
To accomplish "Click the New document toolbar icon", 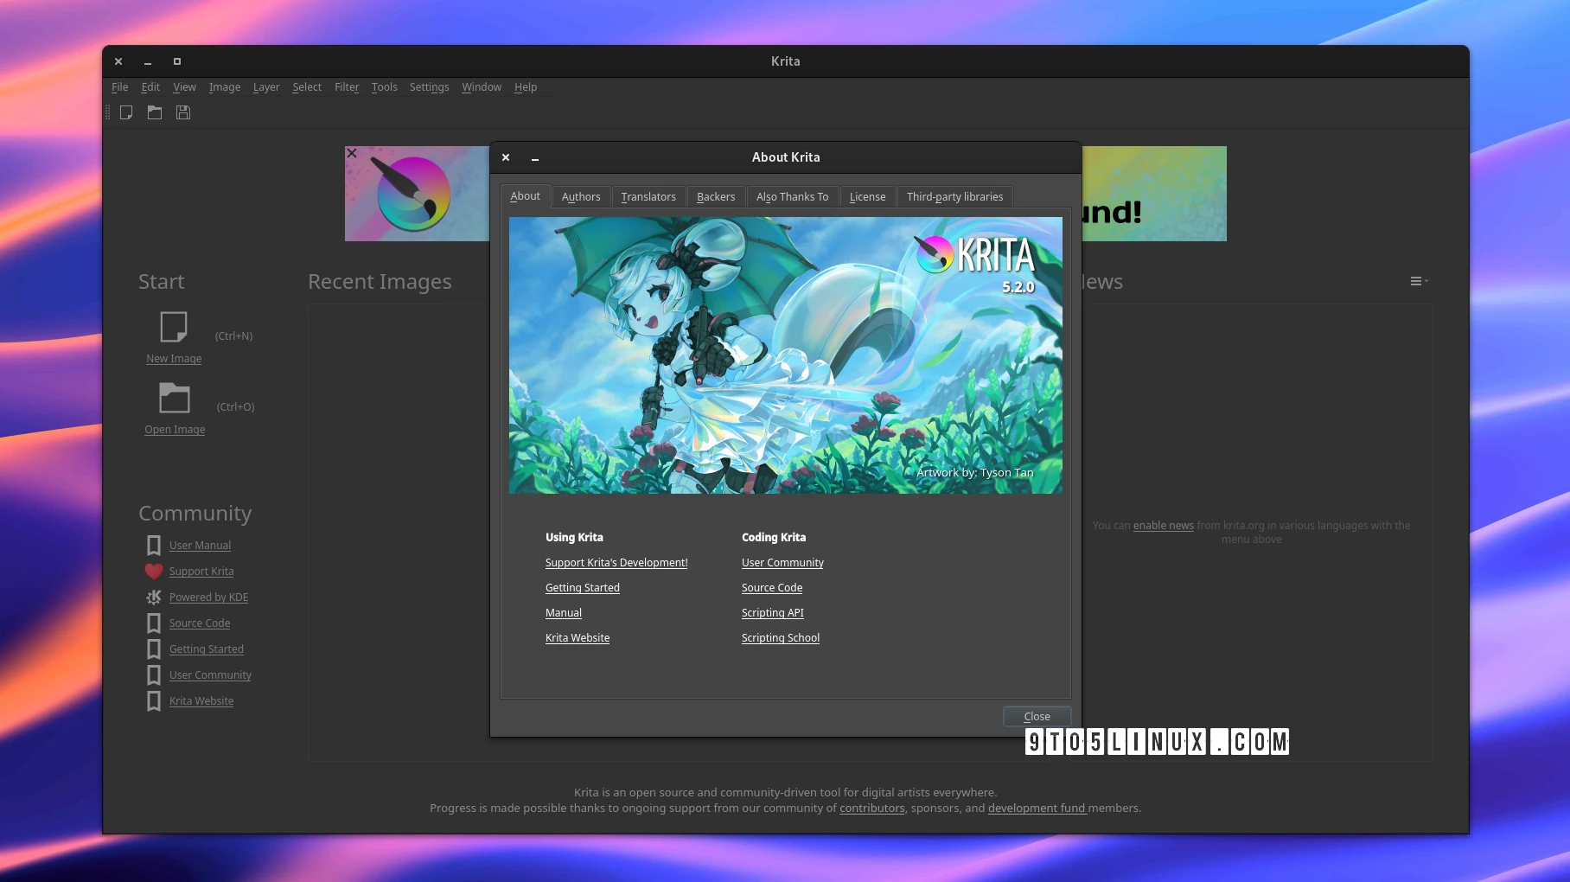I will [126, 112].
